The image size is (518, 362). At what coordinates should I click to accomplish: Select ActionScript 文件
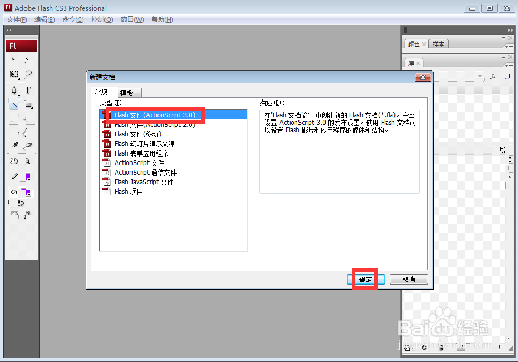173,163
